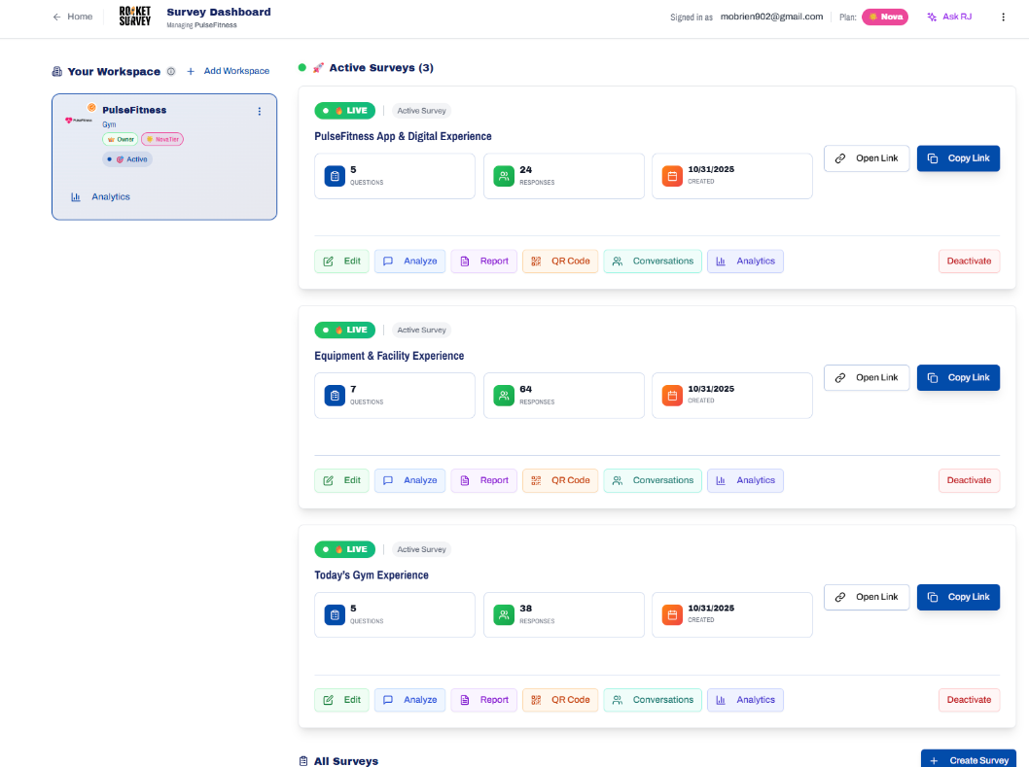Viewport: 1029px width, 767px height.
Task: Open the overflow menu at top right header
Action: (x=1003, y=17)
